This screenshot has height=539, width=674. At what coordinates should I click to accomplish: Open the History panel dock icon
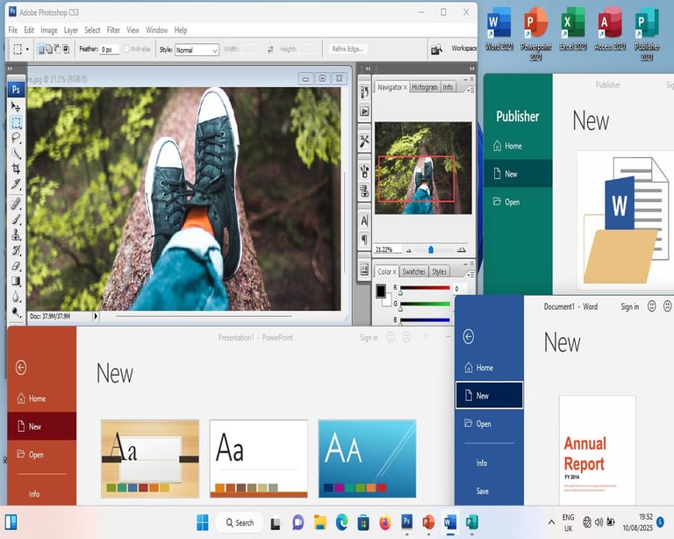click(364, 92)
